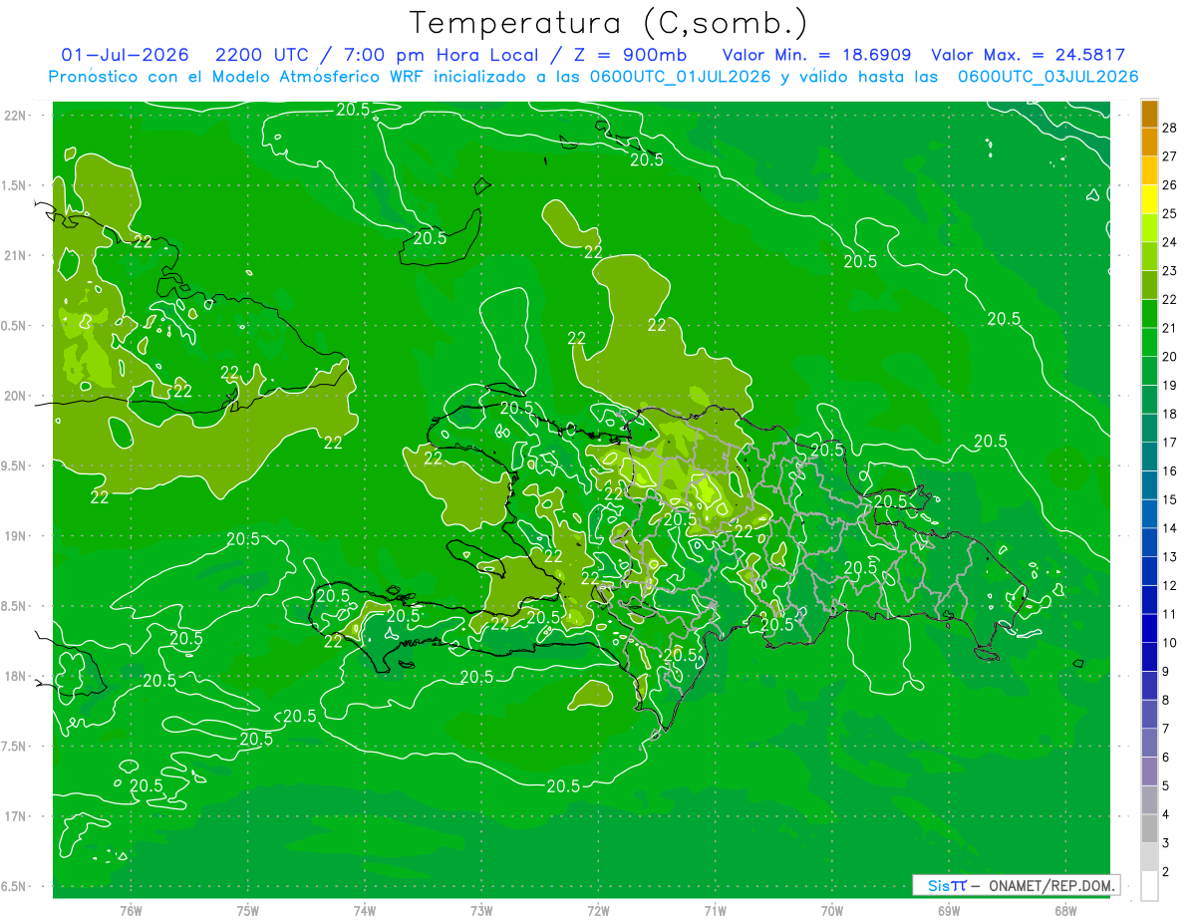
Task: Click the color scale label "23"
Action: tap(1170, 271)
